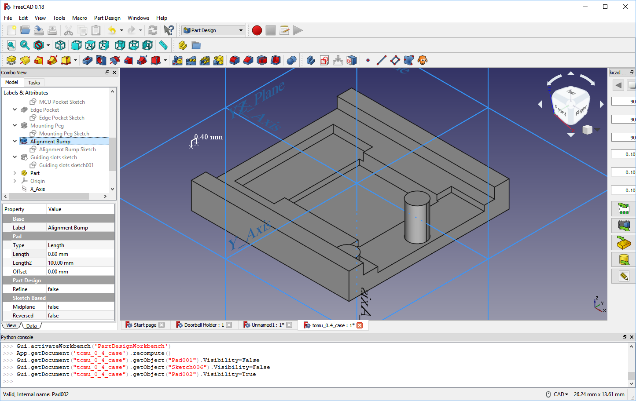Execute the macro with the play button

[298, 30]
